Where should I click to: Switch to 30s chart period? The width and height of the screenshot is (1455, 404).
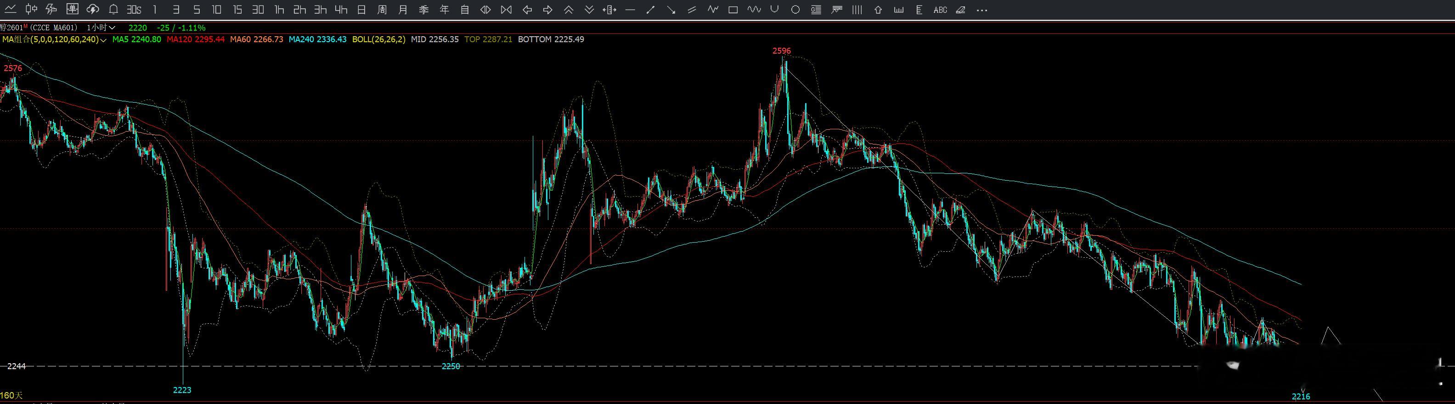[134, 10]
